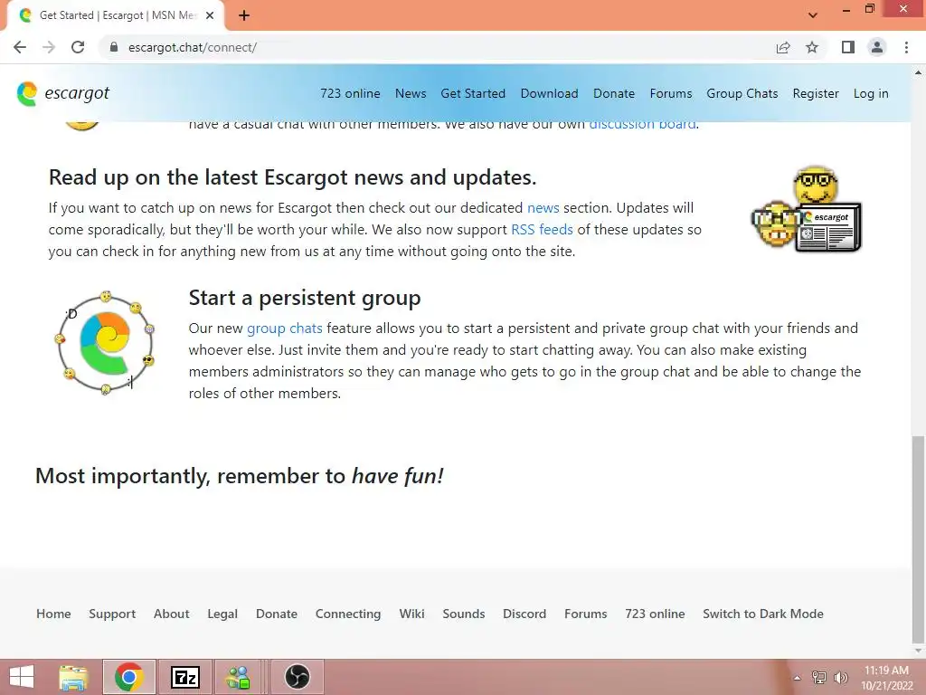Click the Forums footer link
The height and width of the screenshot is (695, 926).
click(x=586, y=614)
